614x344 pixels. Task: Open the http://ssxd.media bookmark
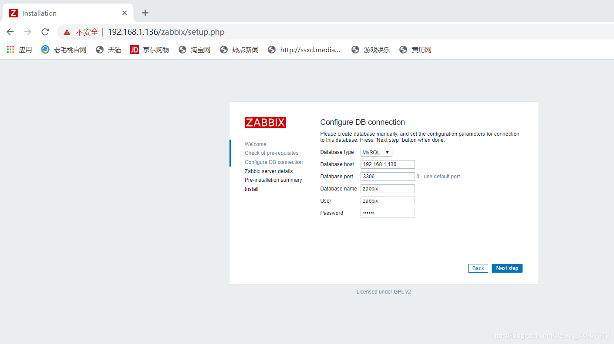(x=304, y=50)
